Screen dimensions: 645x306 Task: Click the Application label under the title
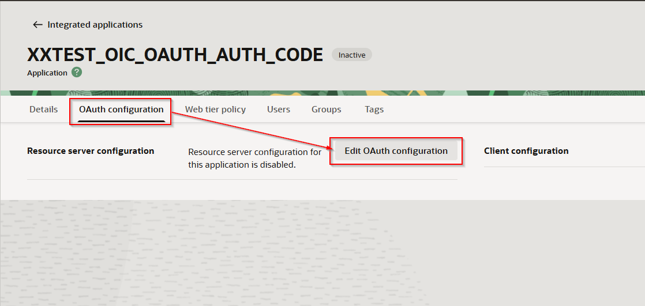47,73
